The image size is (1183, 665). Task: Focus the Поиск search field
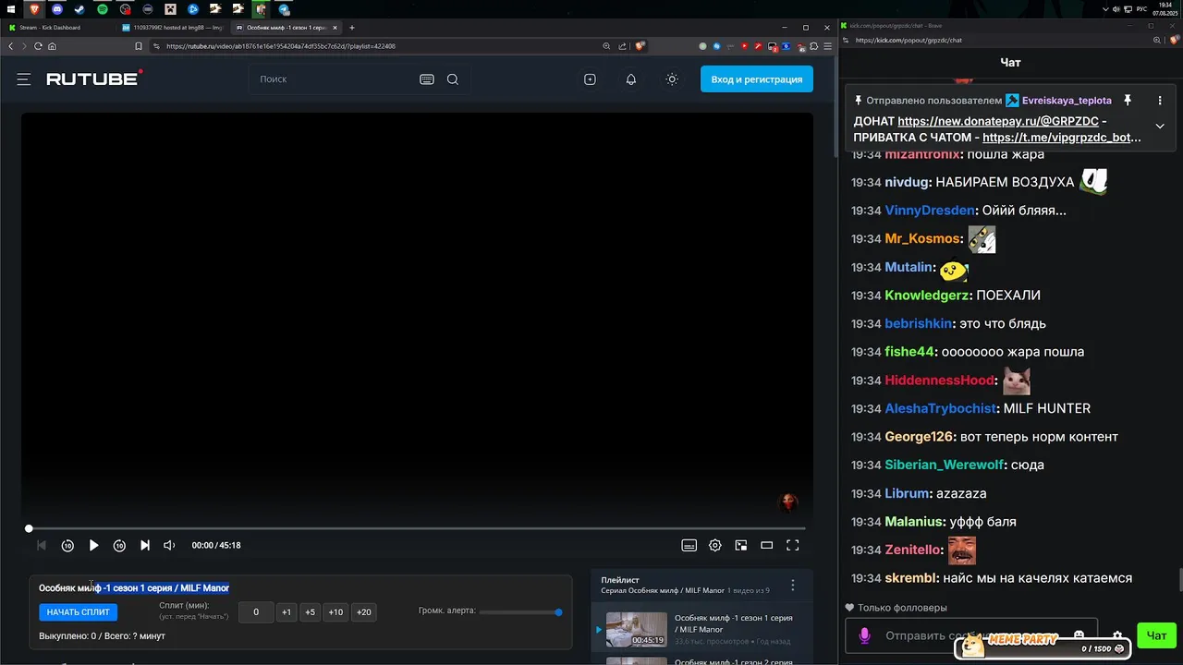(x=333, y=79)
